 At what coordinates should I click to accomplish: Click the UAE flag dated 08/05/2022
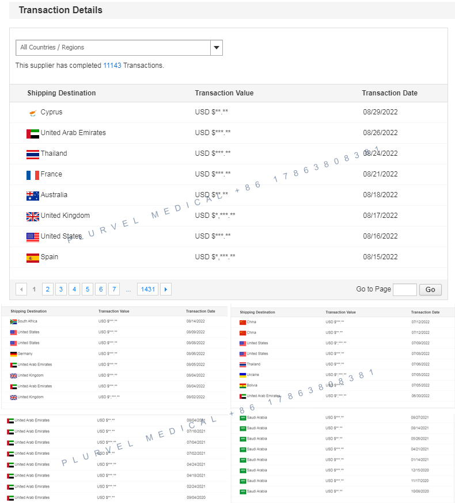pos(13,365)
